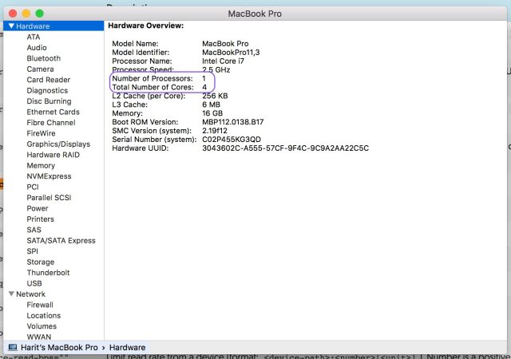Collapse the Hardware section triangle
The height and width of the screenshot is (359, 511).
(x=11, y=26)
